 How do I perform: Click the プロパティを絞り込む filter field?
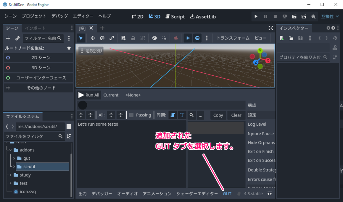(x=303, y=57)
